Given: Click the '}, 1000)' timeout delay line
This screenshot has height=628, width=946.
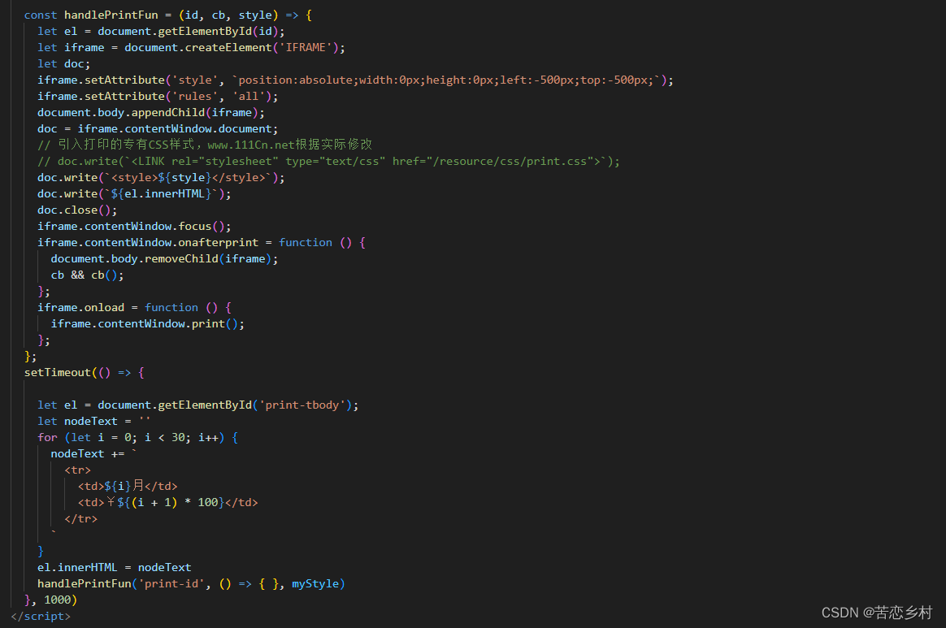Looking at the screenshot, I should (50, 601).
